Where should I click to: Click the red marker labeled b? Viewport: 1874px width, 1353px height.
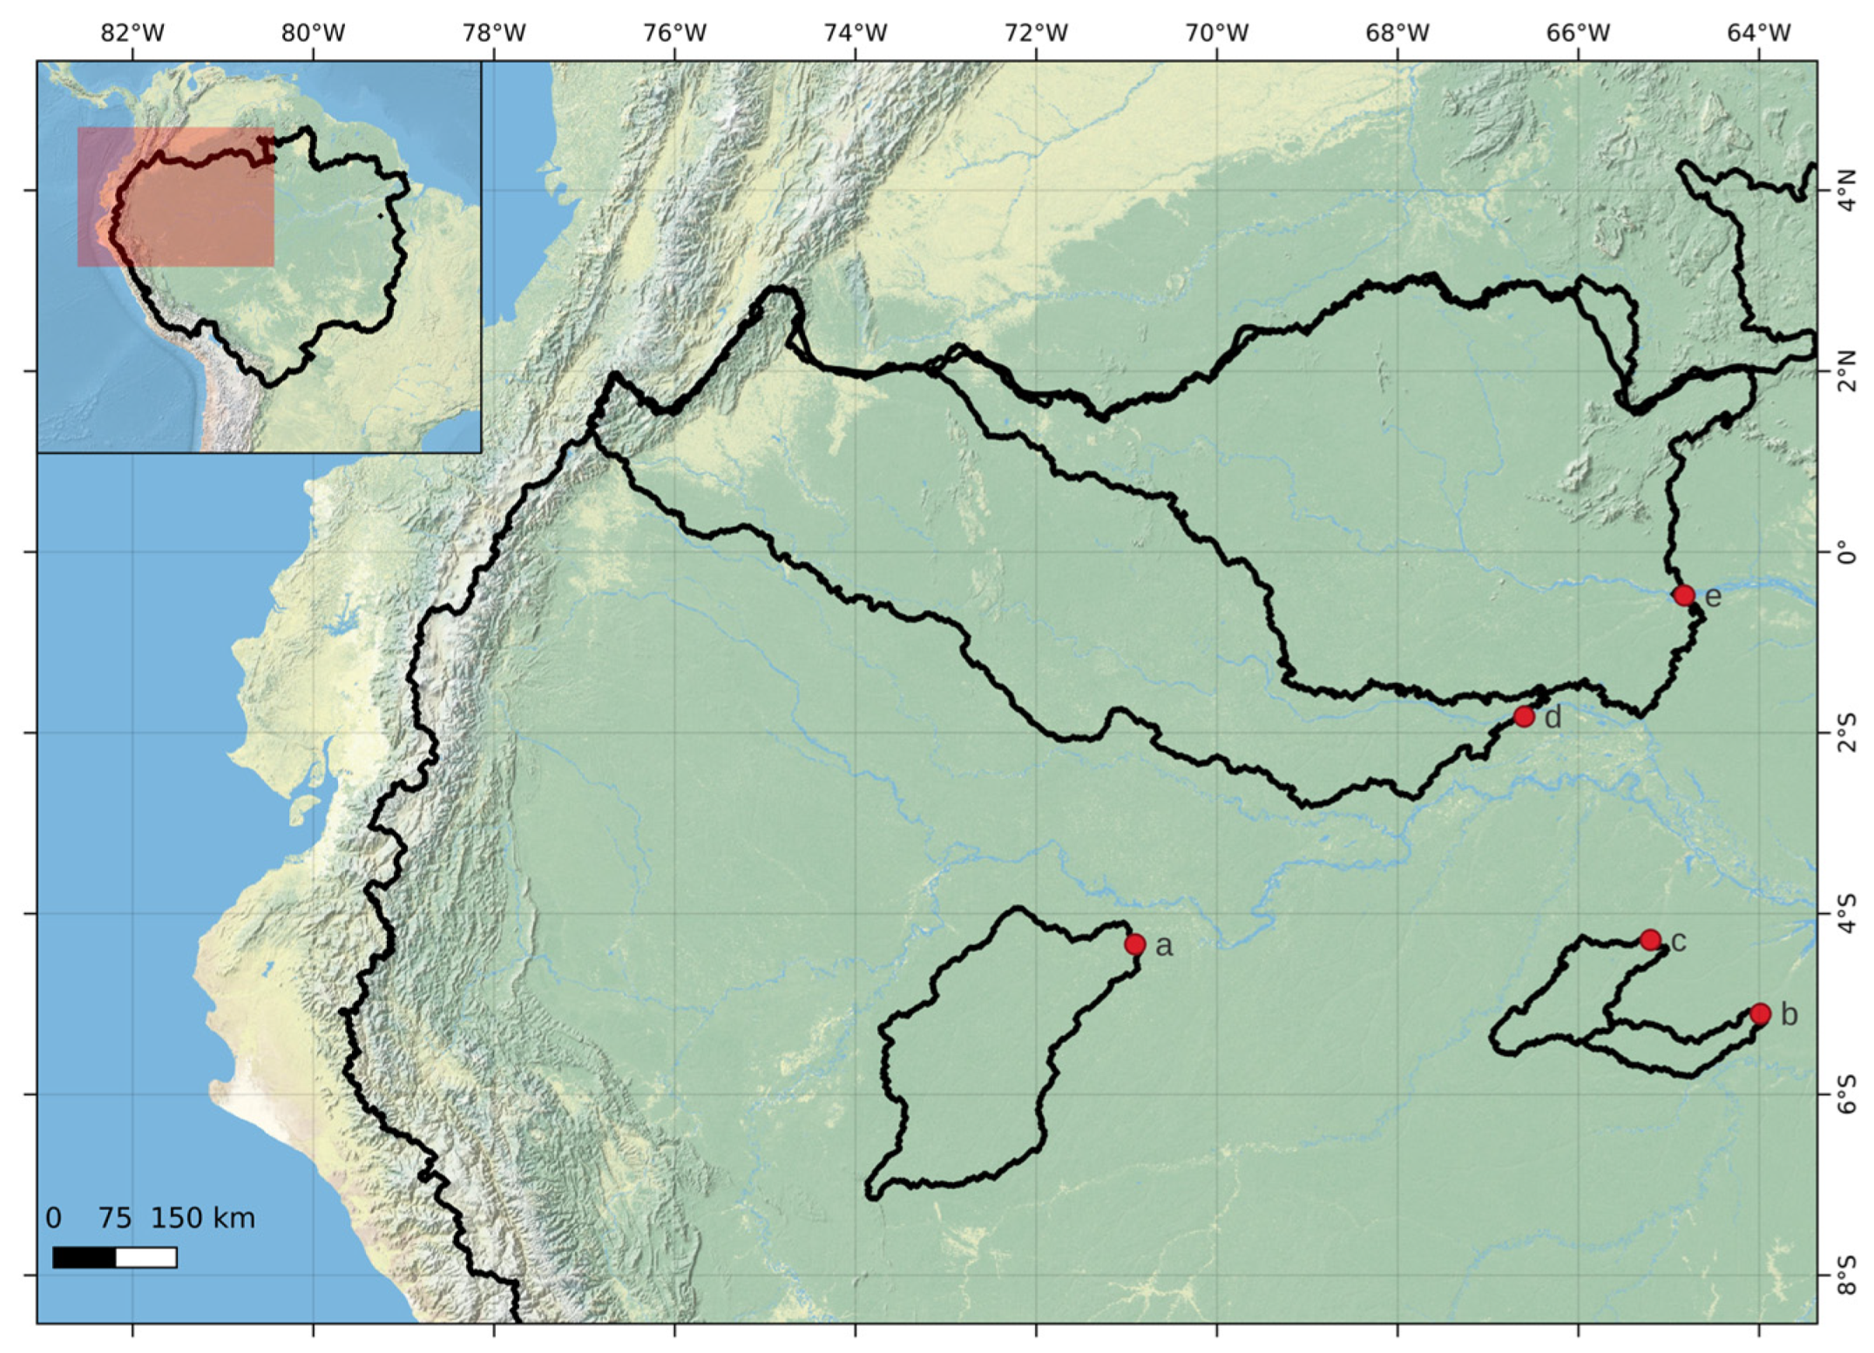click(x=1760, y=1013)
